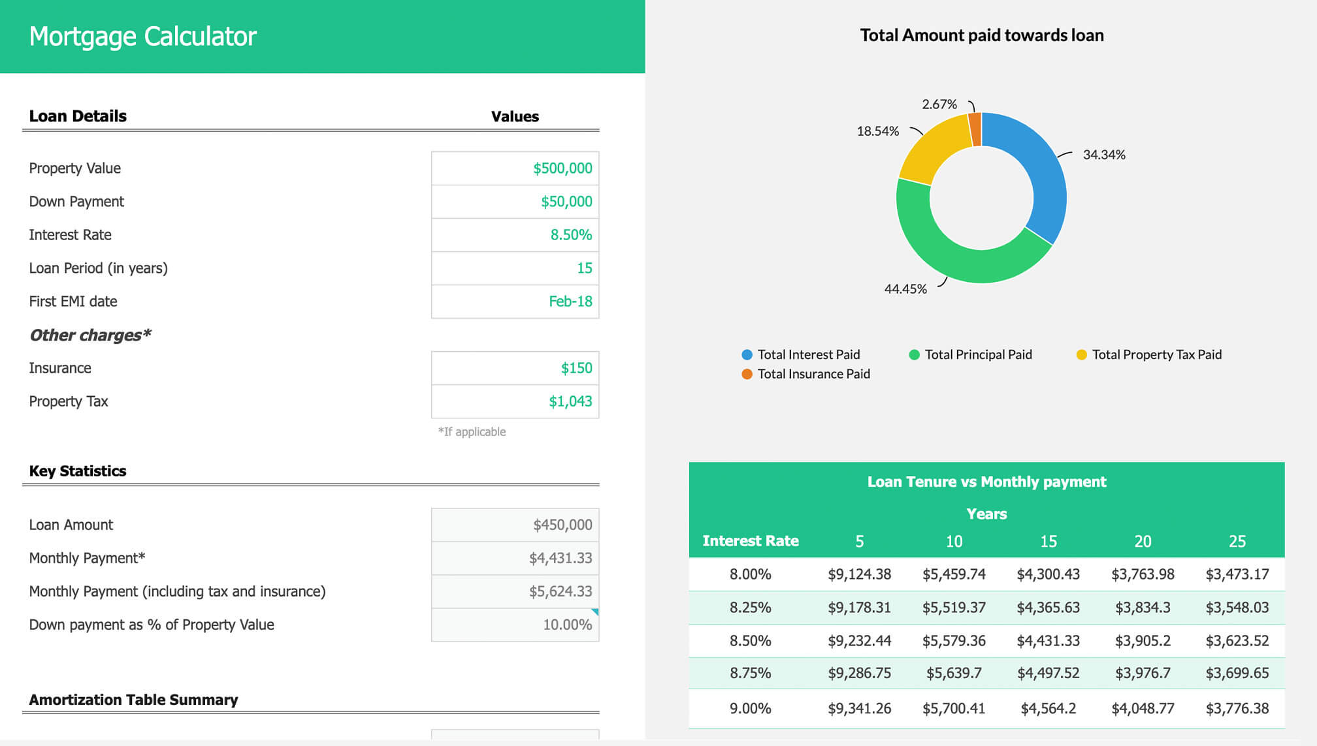Click the 8.50% interest rate row label

(750, 641)
